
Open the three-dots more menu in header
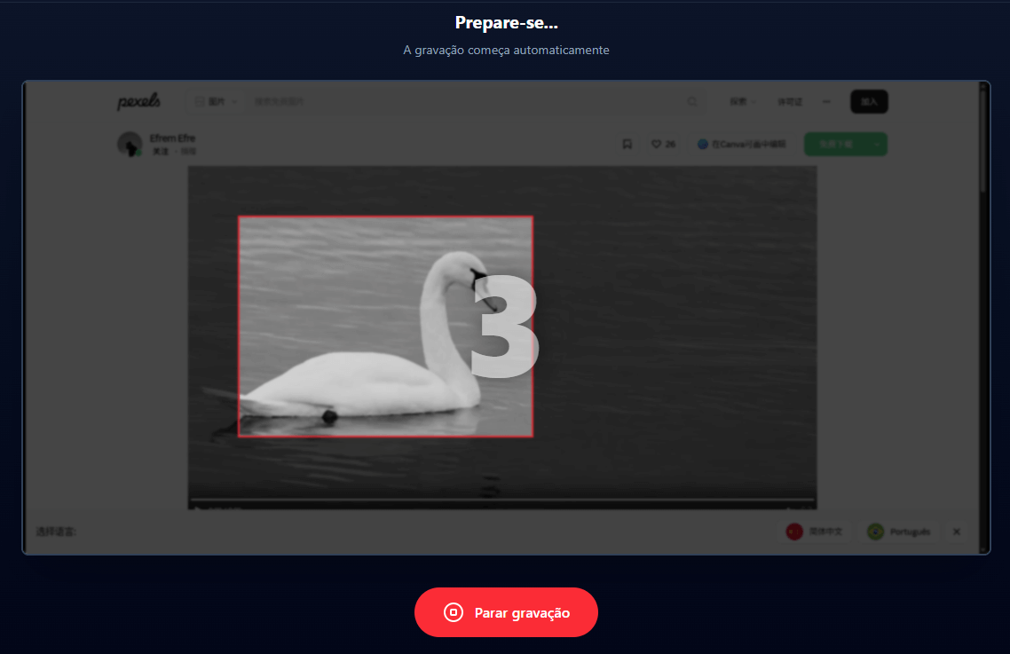click(826, 102)
